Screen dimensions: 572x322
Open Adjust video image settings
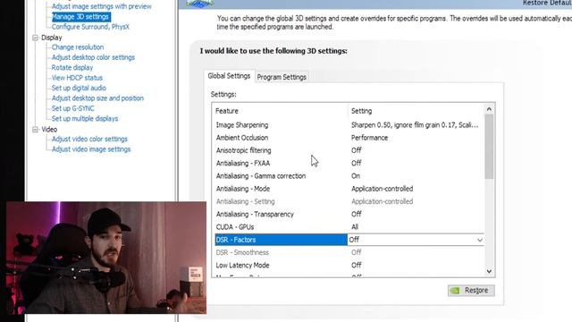click(x=91, y=149)
